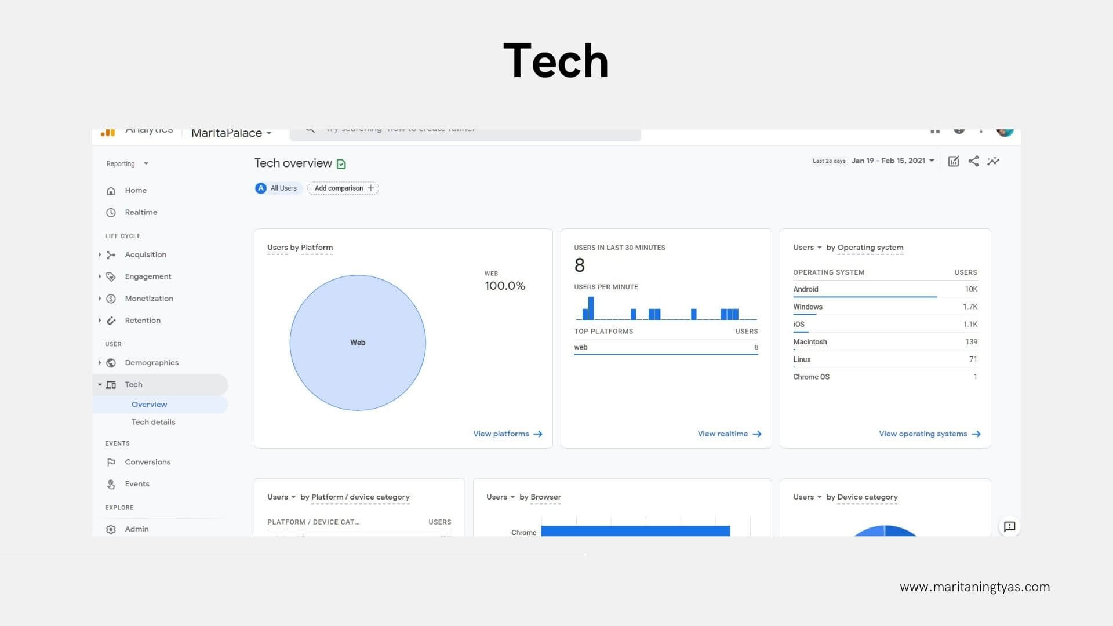Expand the Acquisition lifecycle section
1113x626 pixels.
100,254
